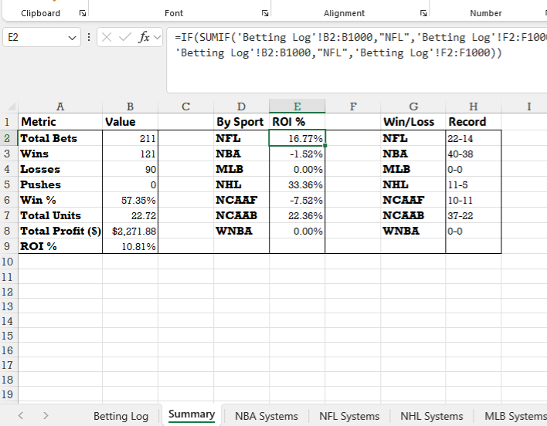This screenshot has height=426, width=547.
Task: Open the Font settings dialog launcher
Action: click(x=265, y=13)
